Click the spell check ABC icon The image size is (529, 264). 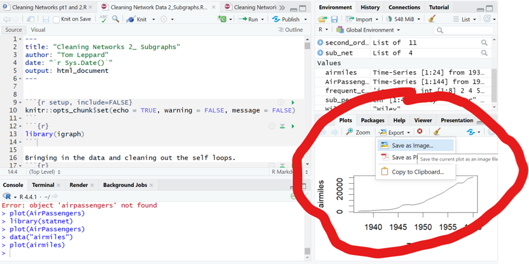point(104,19)
